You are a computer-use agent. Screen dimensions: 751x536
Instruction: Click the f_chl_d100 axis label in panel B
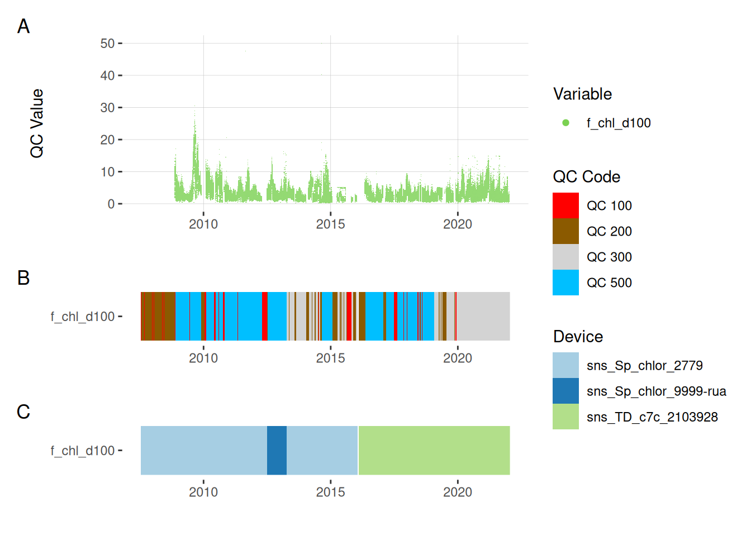tap(83, 317)
